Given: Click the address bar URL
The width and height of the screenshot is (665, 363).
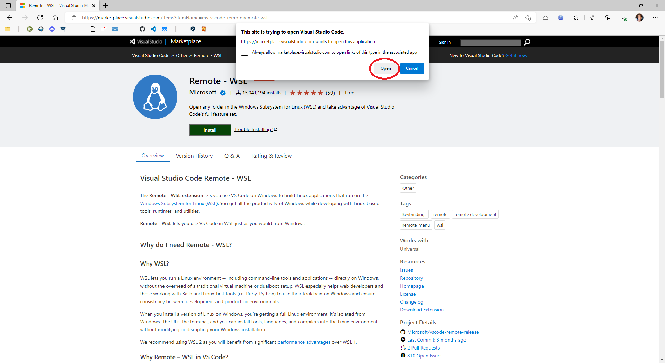Looking at the screenshot, I should tap(175, 18).
